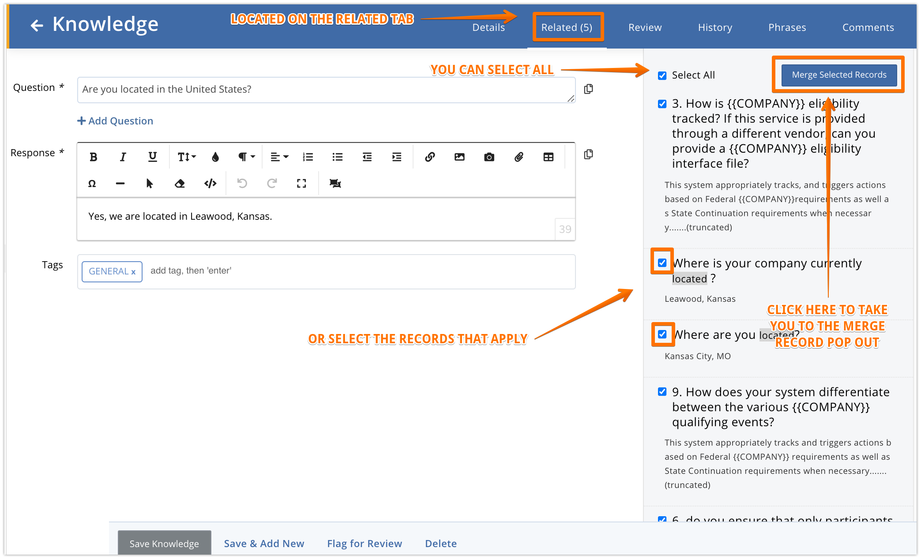
Task: Increase indent of the response text
Action: pyautogui.click(x=397, y=157)
